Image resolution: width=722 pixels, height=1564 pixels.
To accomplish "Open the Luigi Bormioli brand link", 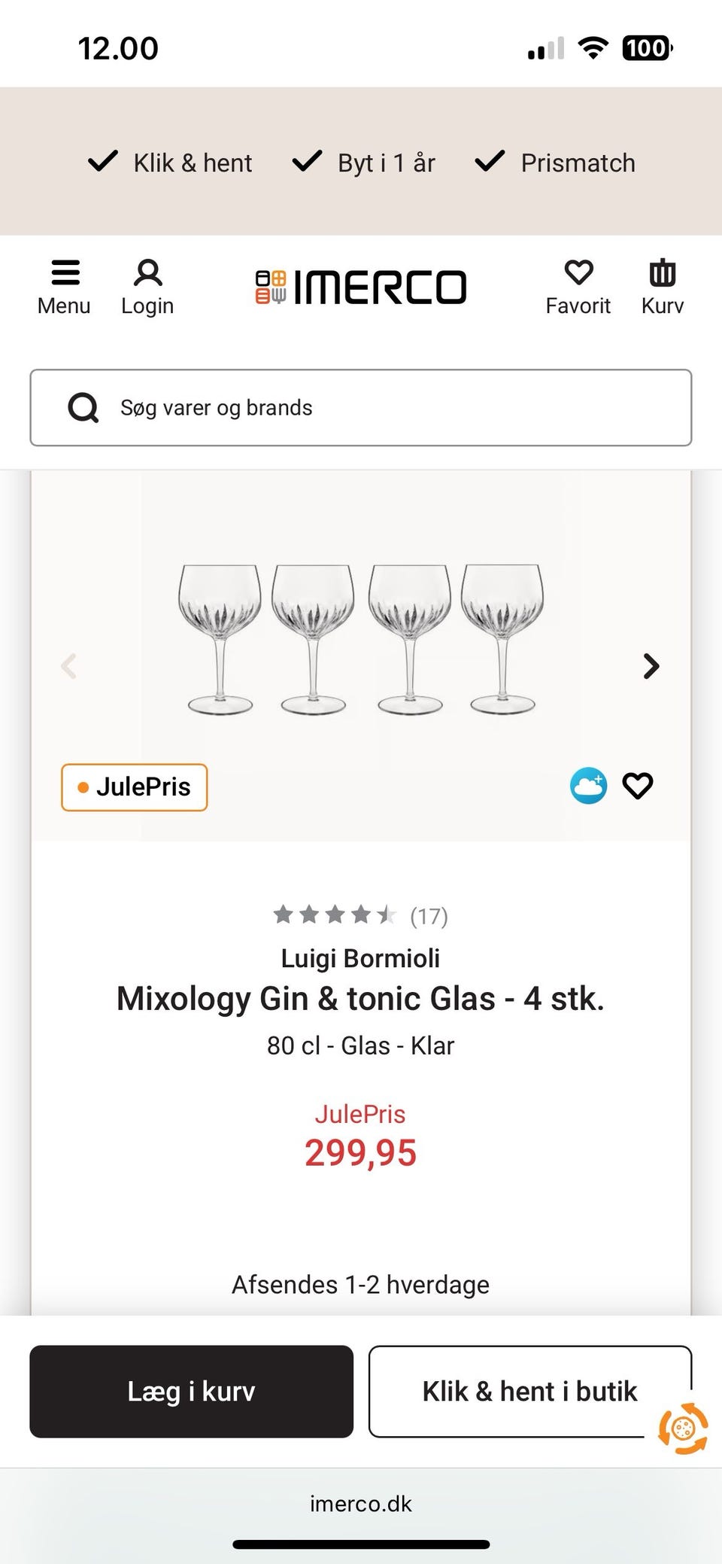I will click(360, 958).
